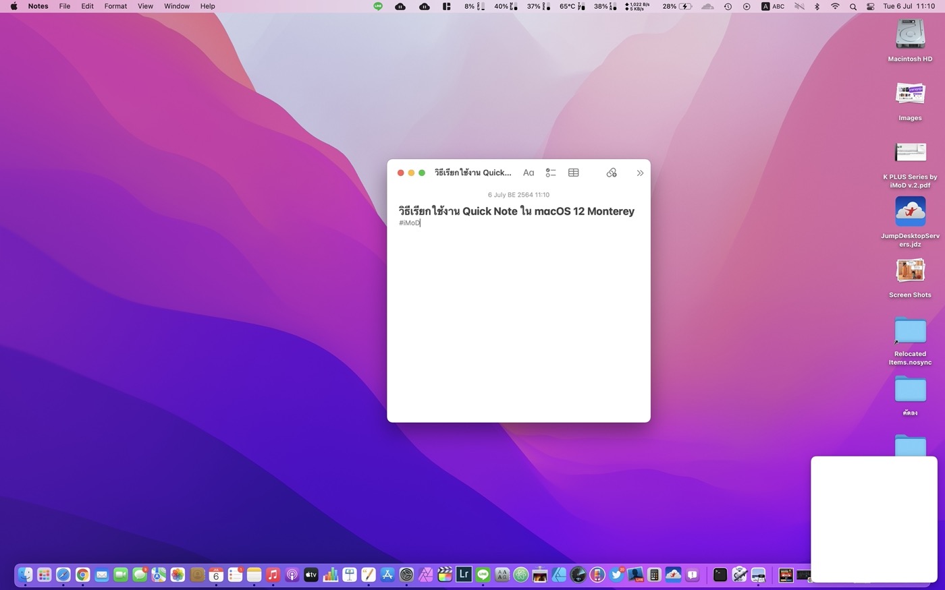This screenshot has height=590, width=945.
Task: Expand hidden toolbar items with the double chevron
Action: (x=640, y=173)
